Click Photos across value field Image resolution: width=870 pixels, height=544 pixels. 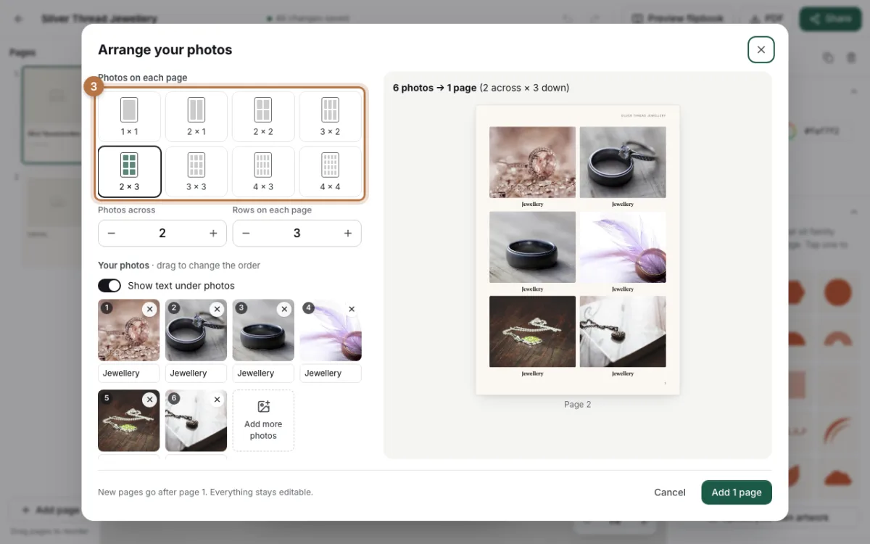pyautogui.click(x=162, y=233)
